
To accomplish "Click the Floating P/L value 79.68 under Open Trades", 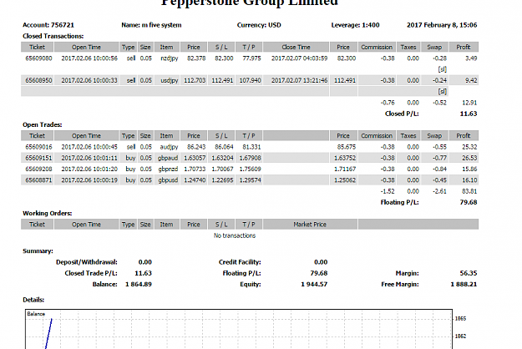I will (x=468, y=202).
